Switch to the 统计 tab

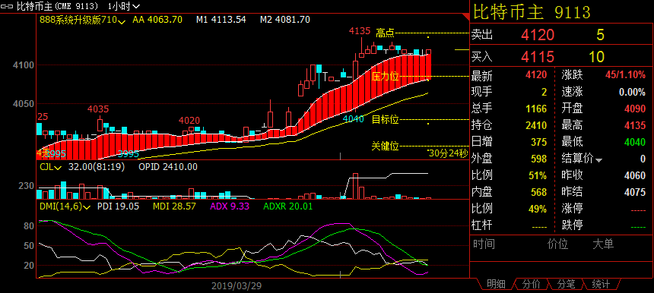tap(601, 284)
